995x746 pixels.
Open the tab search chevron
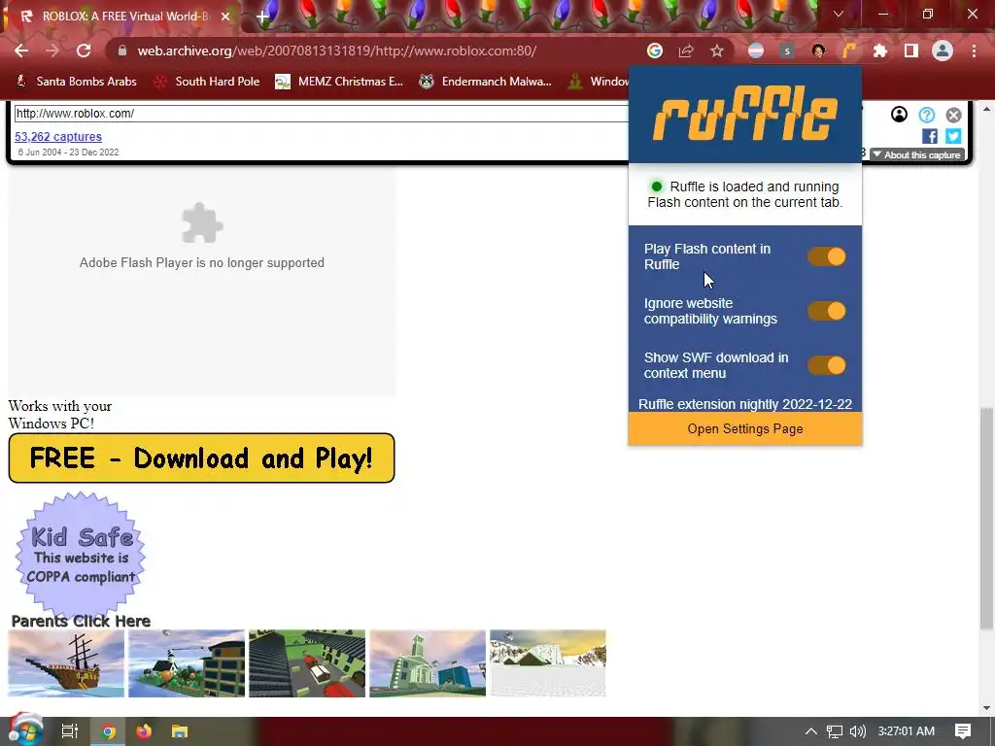coord(839,14)
